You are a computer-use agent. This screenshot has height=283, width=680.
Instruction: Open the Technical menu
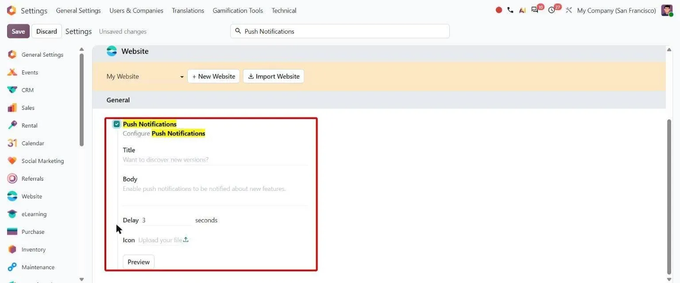tap(284, 10)
